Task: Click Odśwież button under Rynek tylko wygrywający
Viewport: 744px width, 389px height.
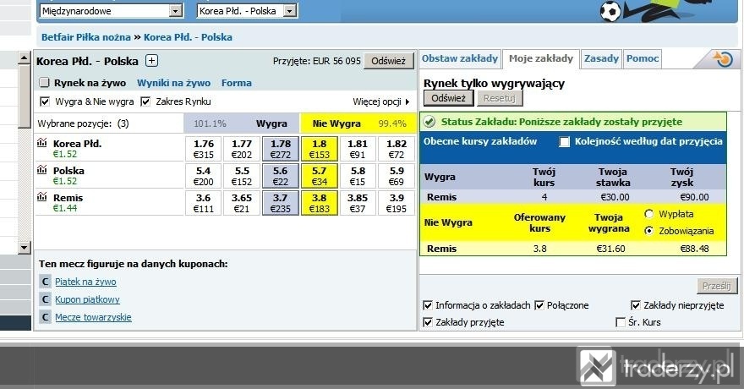Action: 448,98
